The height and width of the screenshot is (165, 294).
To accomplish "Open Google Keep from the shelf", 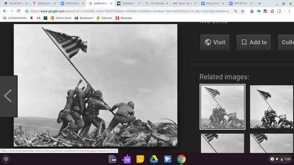I will [140, 159].
